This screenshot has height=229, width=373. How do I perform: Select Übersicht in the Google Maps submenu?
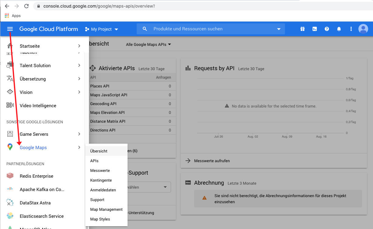coord(106,151)
